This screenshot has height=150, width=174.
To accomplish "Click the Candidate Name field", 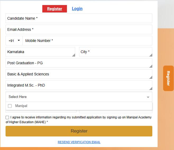I will (79, 18).
